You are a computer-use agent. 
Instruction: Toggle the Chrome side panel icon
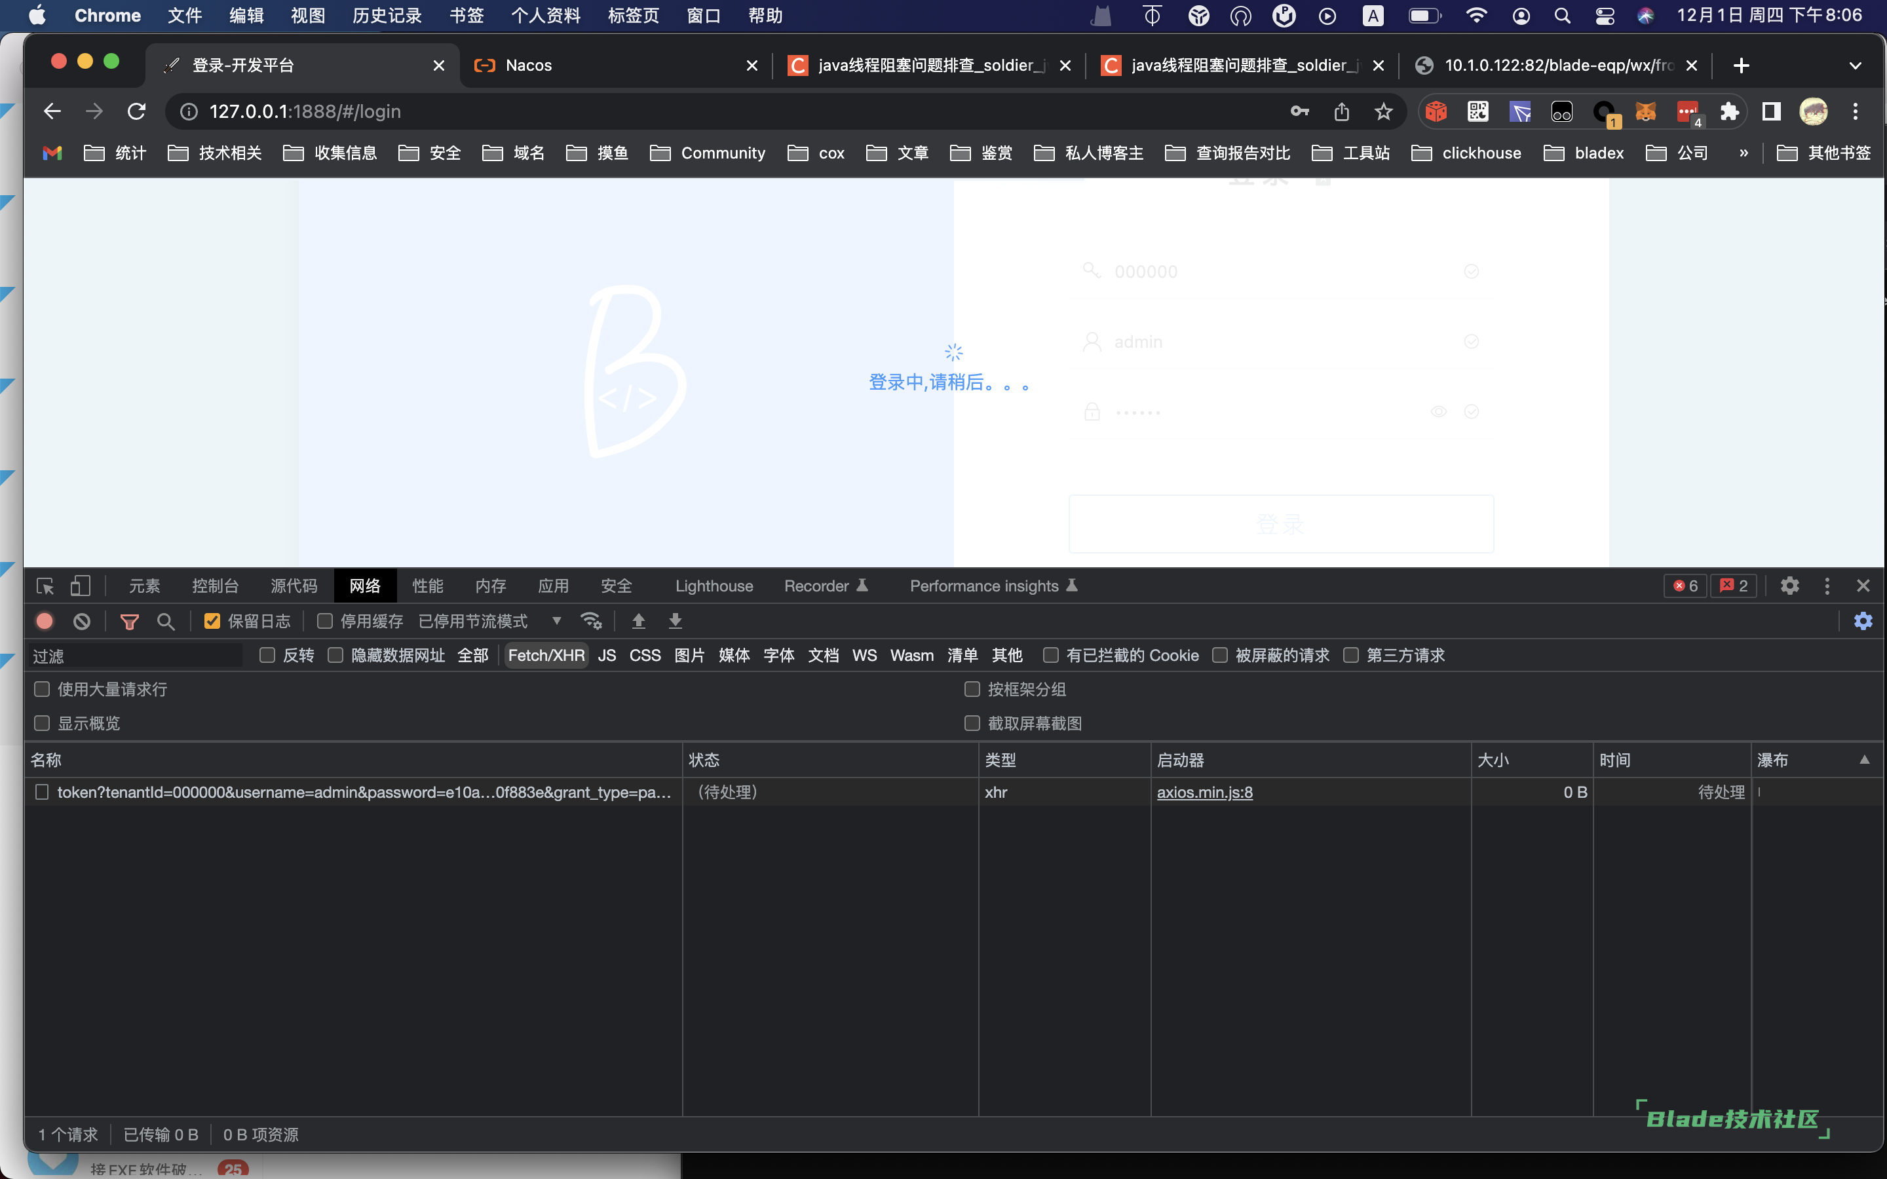[x=1771, y=111]
